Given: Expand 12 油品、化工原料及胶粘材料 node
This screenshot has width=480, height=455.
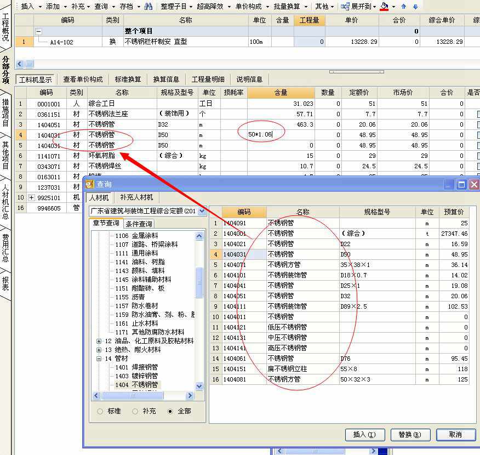Looking at the screenshot, I should (x=99, y=341).
